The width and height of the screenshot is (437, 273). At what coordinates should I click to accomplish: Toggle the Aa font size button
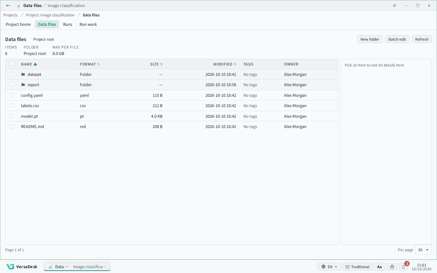point(379,267)
